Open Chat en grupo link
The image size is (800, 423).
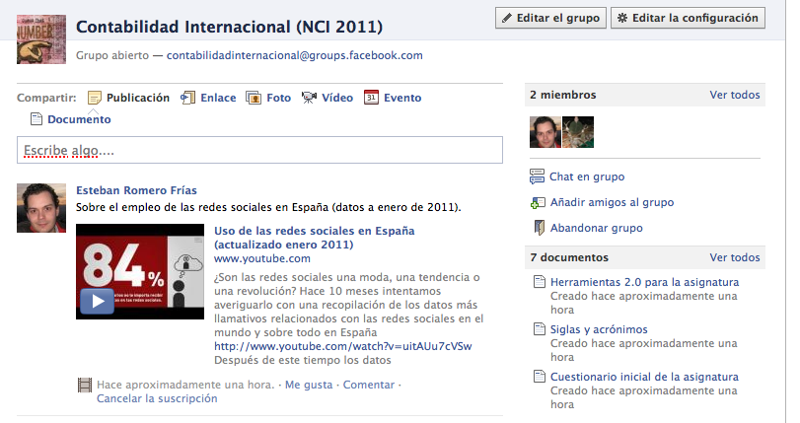coord(587,176)
